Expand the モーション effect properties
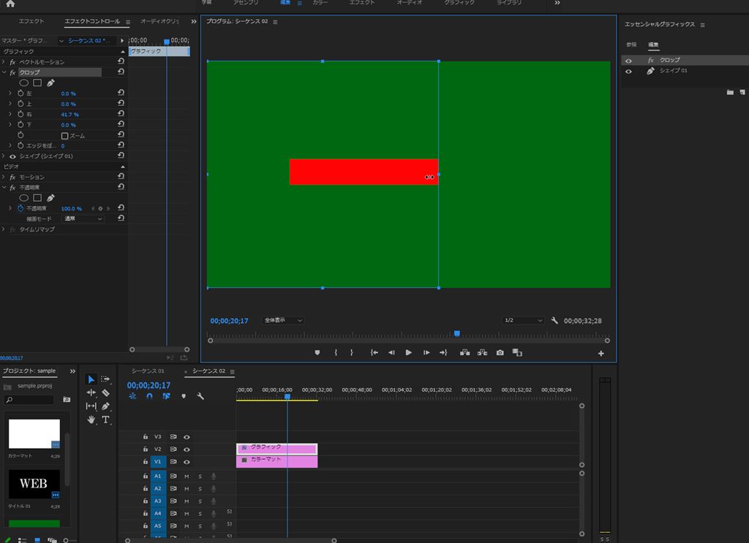 click(x=4, y=178)
